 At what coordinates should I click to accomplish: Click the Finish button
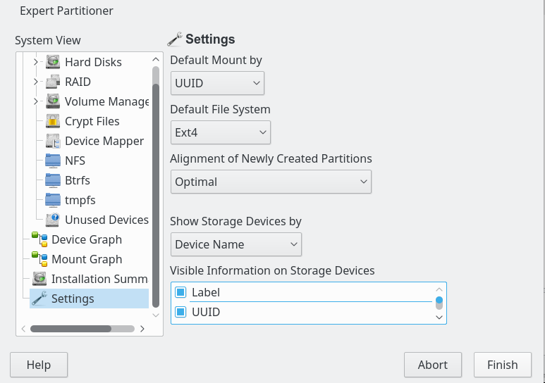(503, 365)
